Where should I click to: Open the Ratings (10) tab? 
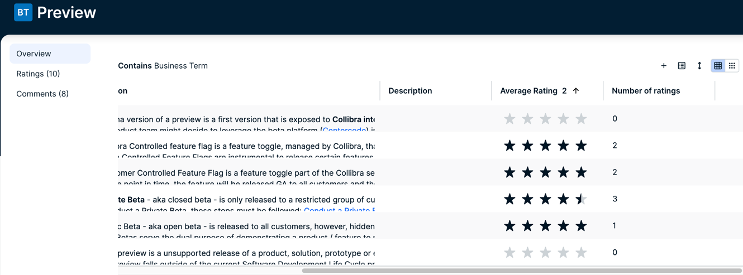tap(38, 74)
